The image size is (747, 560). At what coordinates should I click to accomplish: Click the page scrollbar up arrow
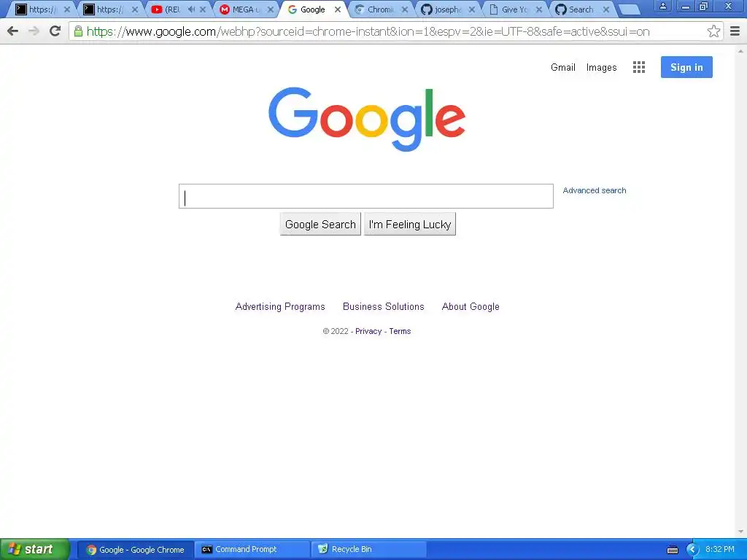(741, 50)
